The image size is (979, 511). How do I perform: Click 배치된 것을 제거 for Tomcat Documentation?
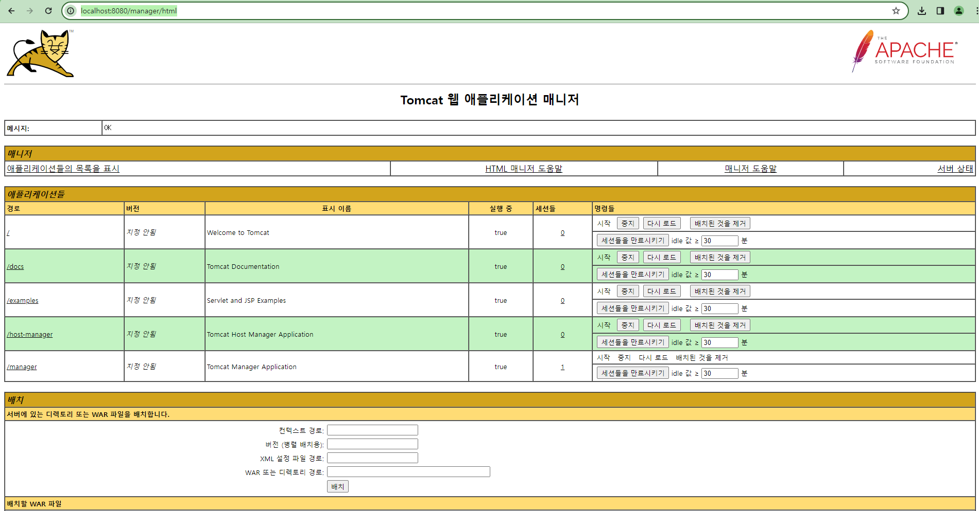[720, 258]
